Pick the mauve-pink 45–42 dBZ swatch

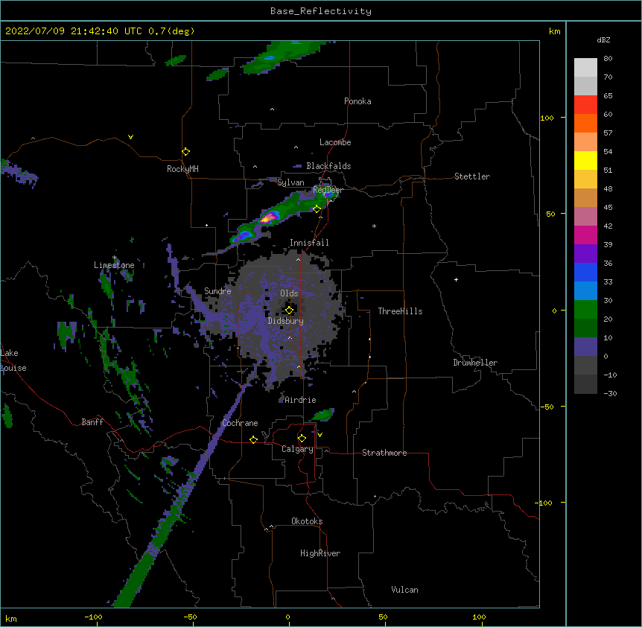click(585, 216)
